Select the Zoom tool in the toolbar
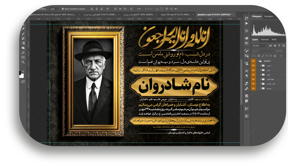Image resolution: width=288 pixels, height=167 pixels. tap(23, 62)
